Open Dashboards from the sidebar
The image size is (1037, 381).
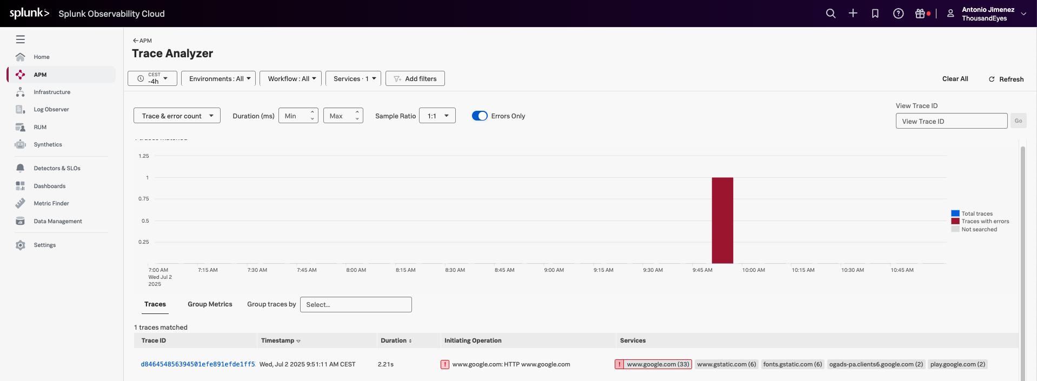point(50,186)
